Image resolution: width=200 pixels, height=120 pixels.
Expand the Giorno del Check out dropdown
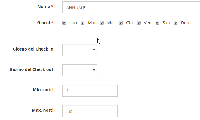[80, 70]
